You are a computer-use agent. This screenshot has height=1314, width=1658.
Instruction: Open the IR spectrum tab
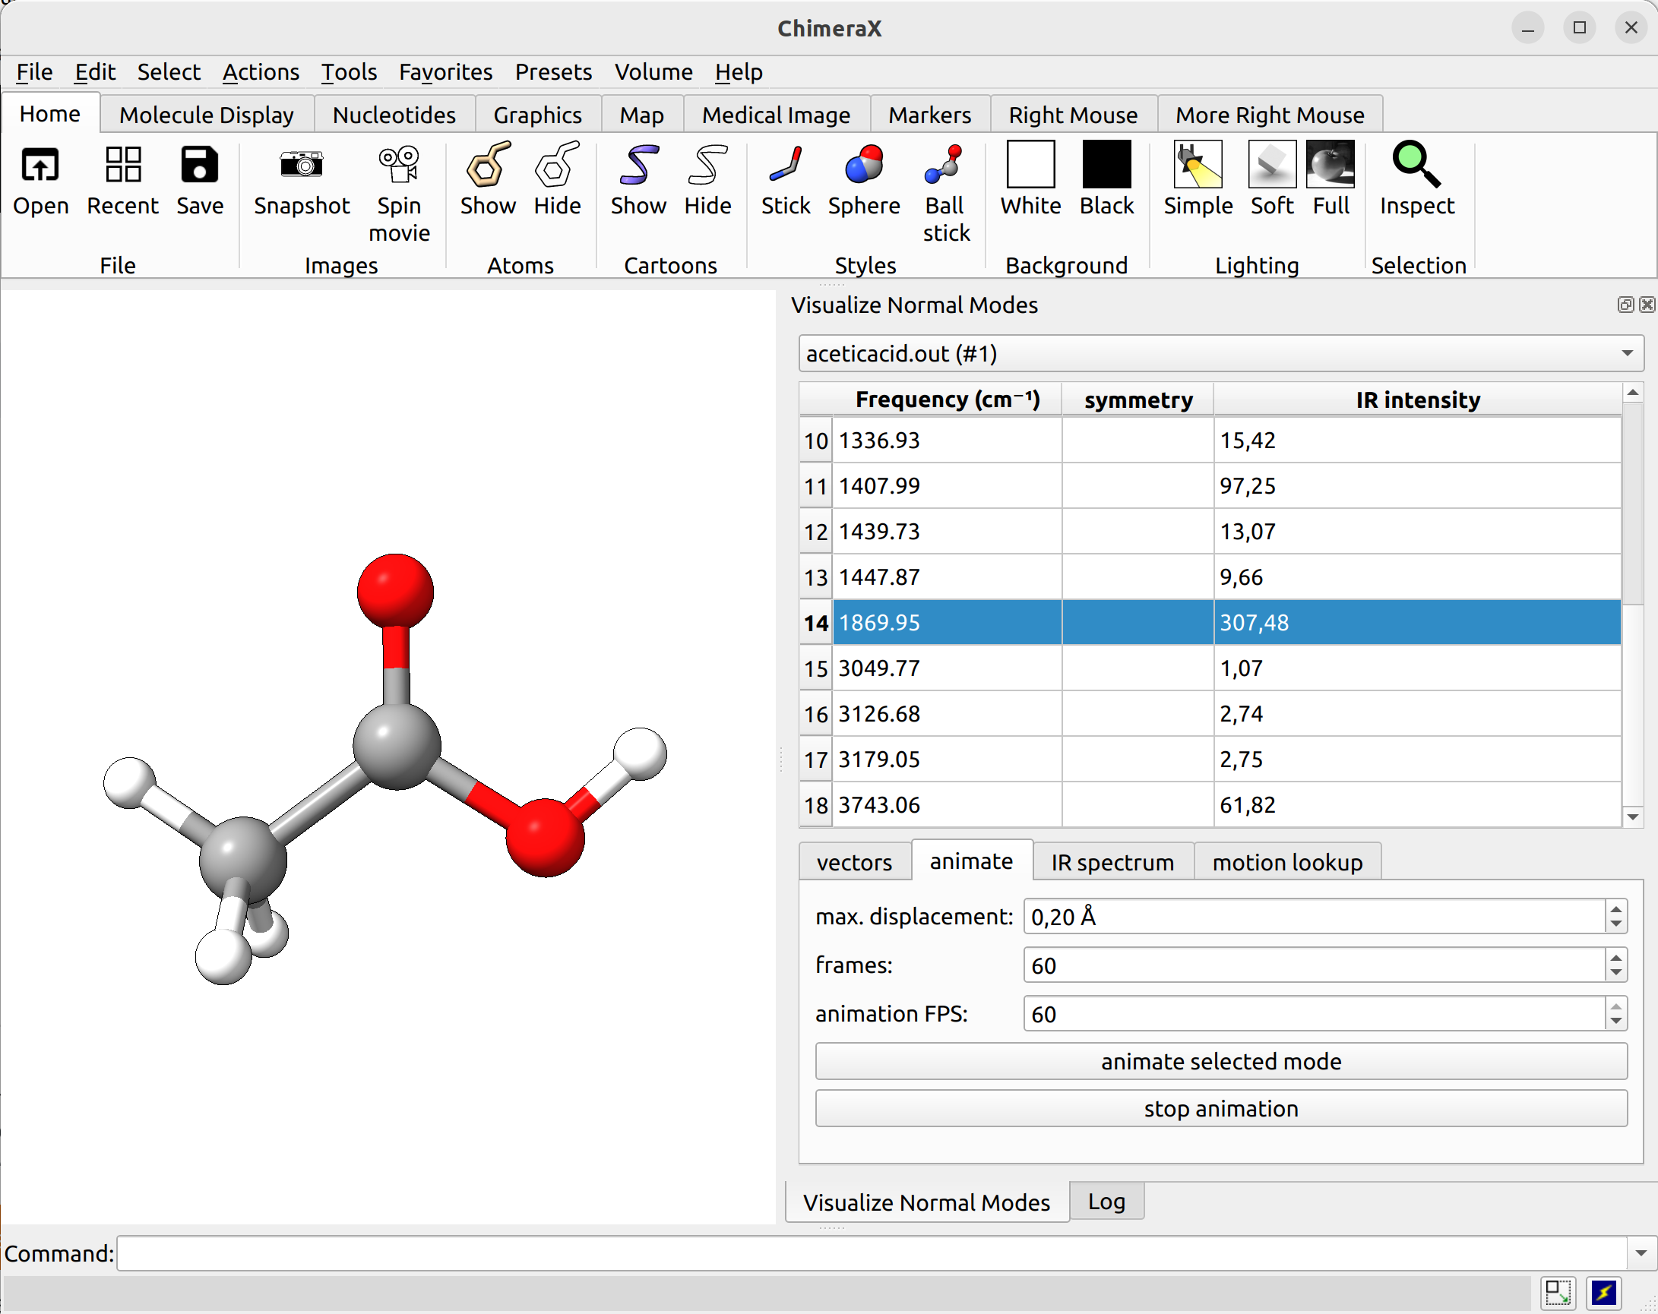(1112, 862)
